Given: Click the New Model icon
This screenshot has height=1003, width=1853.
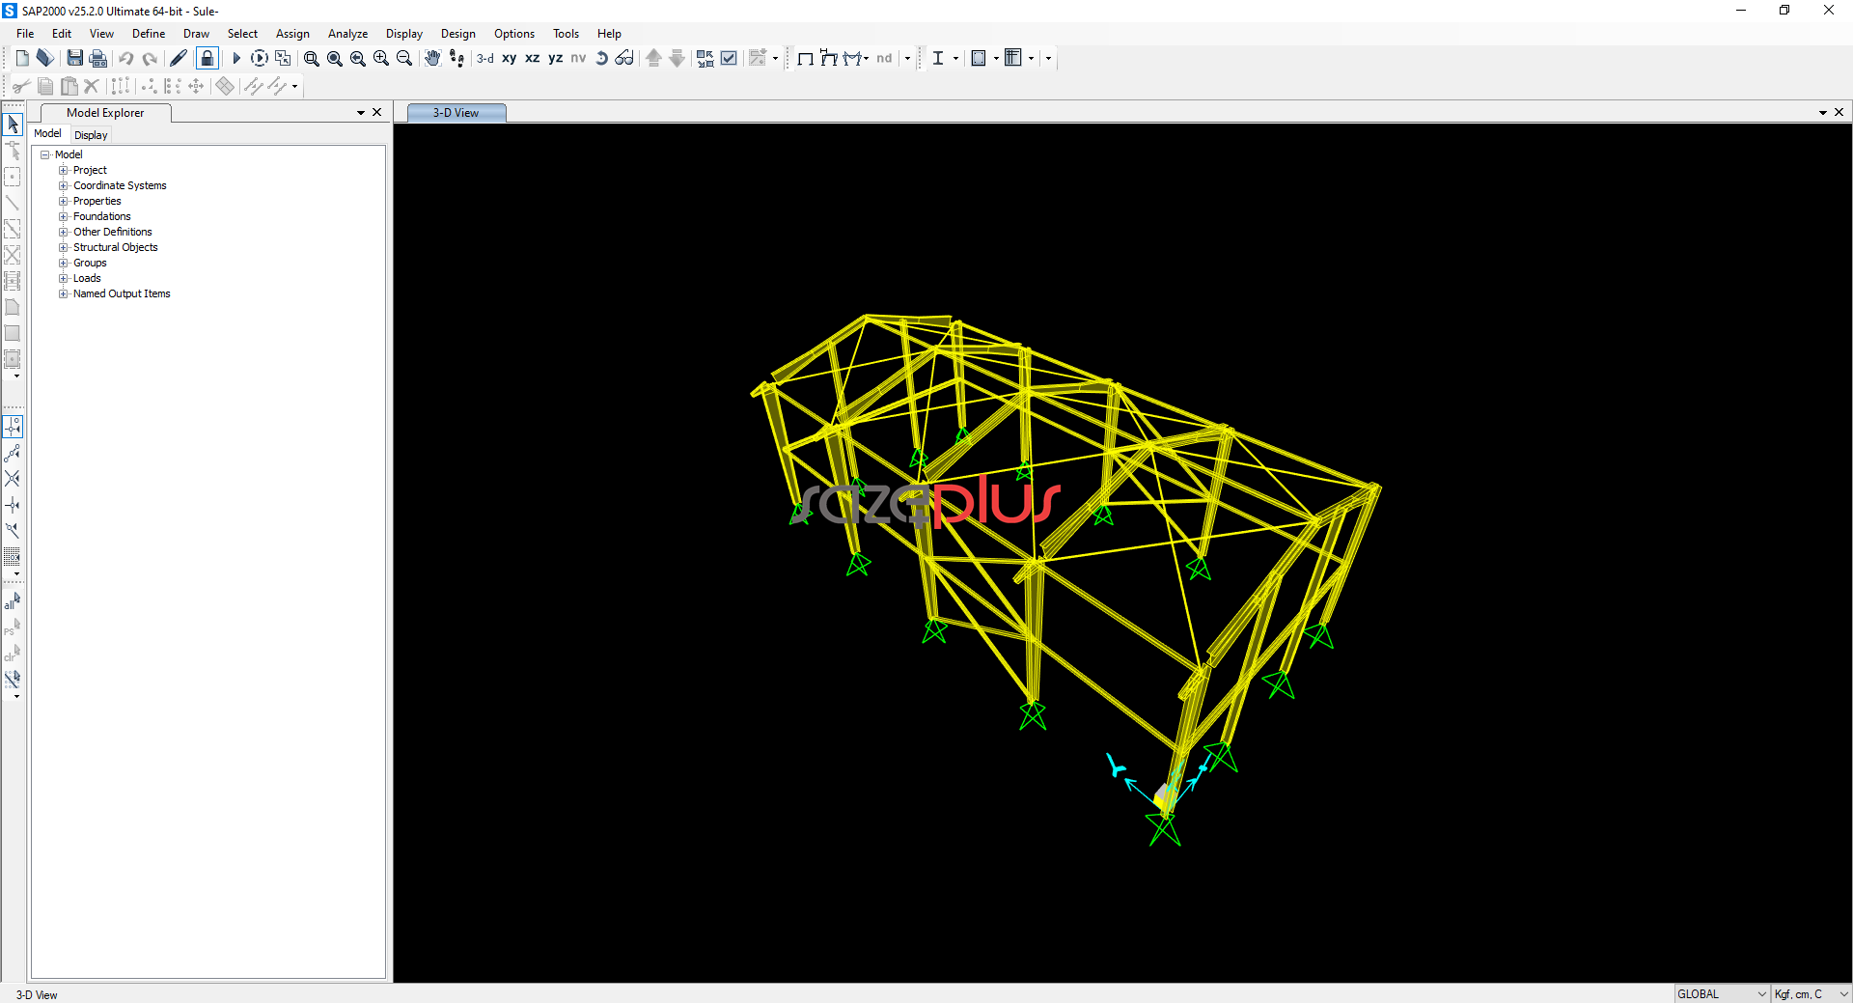Looking at the screenshot, I should coord(22,58).
